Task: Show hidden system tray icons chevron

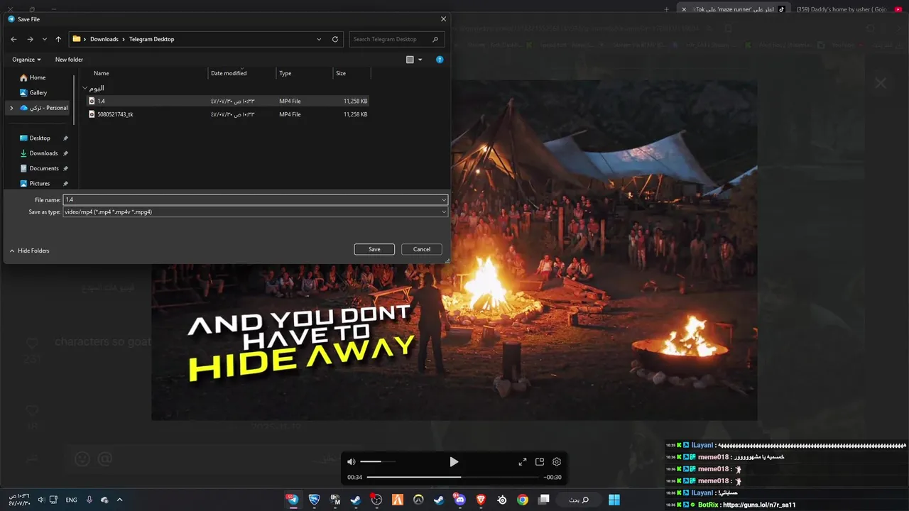Action: (119, 500)
